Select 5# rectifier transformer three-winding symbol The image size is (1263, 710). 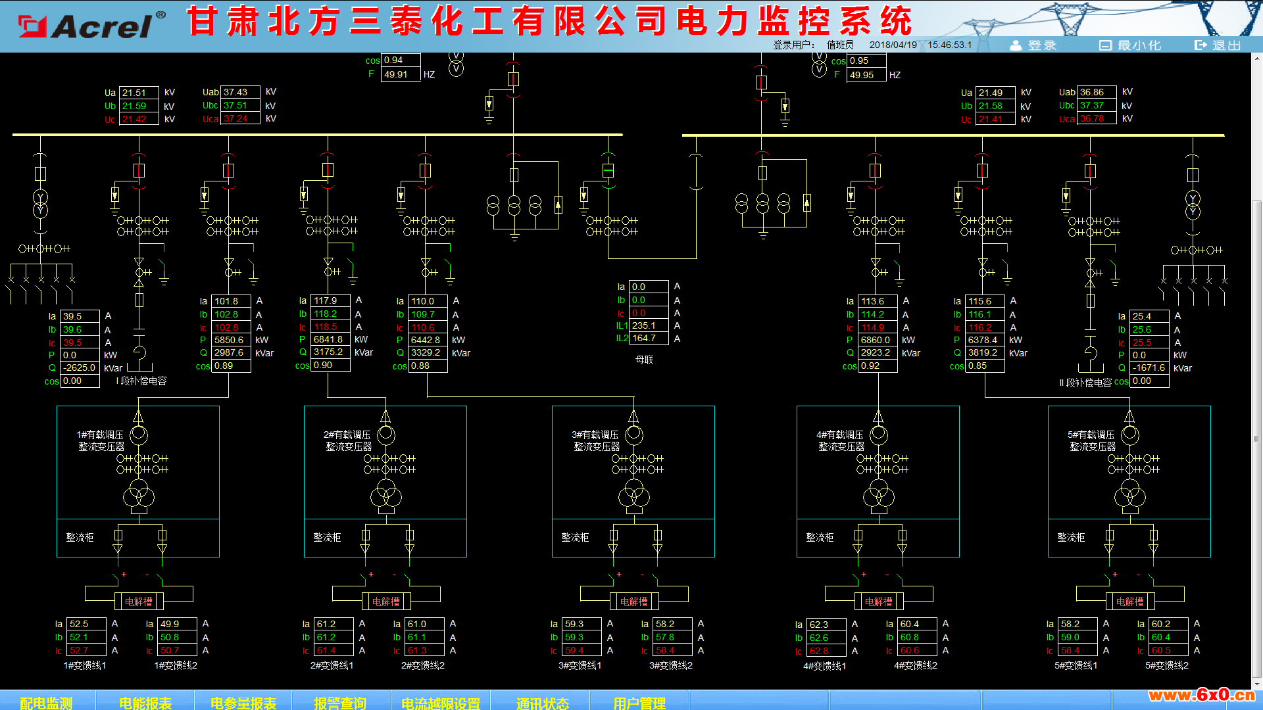[1130, 493]
